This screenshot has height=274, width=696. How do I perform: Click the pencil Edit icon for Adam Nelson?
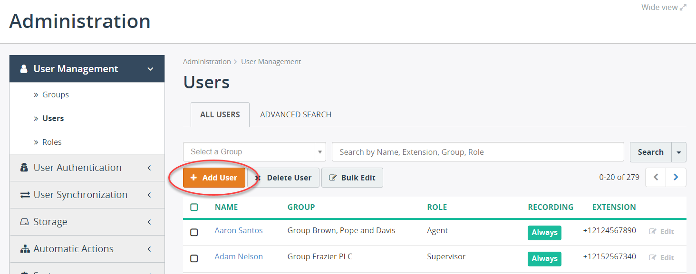[653, 258]
